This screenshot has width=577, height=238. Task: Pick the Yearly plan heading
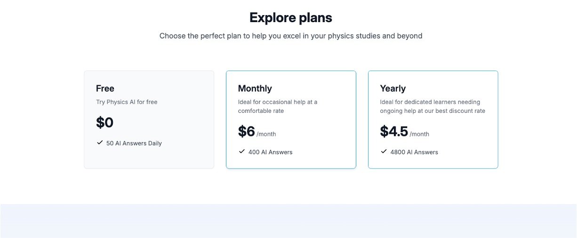[393, 88]
